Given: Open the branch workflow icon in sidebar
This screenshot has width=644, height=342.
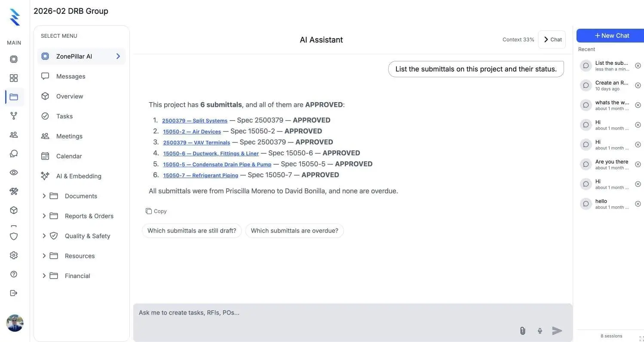Looking at the screenshot, I should click(x=14, y=116).
